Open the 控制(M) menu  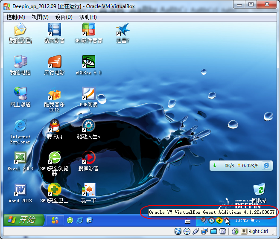pyautogui.click(x=15, y=17)
